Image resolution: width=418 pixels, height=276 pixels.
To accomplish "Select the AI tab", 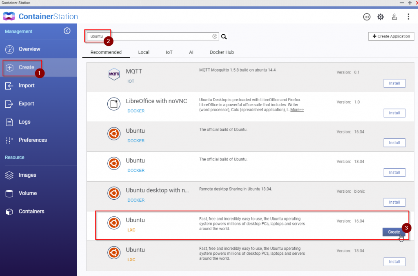I will (191, 52).
